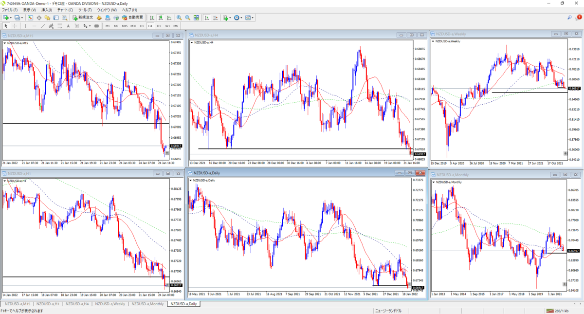Open the Data Window crosshair icon
The width and height of the screenshot is (584, 314).
click(x=39, y=18)
